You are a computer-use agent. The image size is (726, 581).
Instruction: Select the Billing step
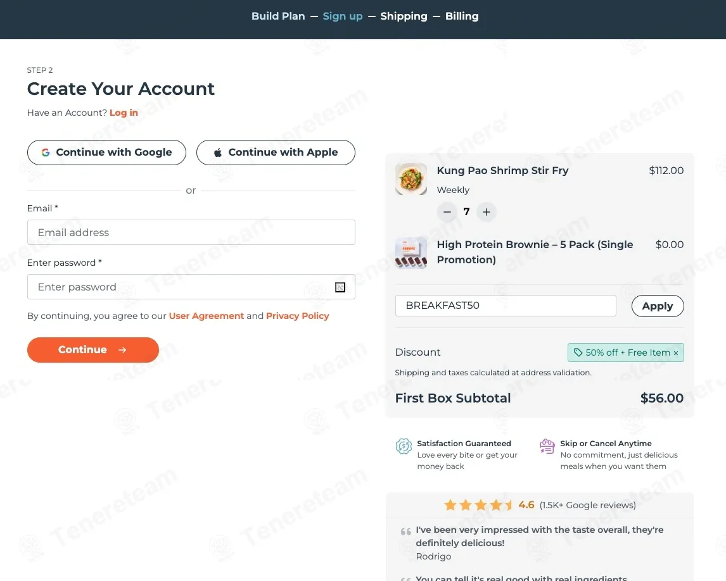(462, 16)
